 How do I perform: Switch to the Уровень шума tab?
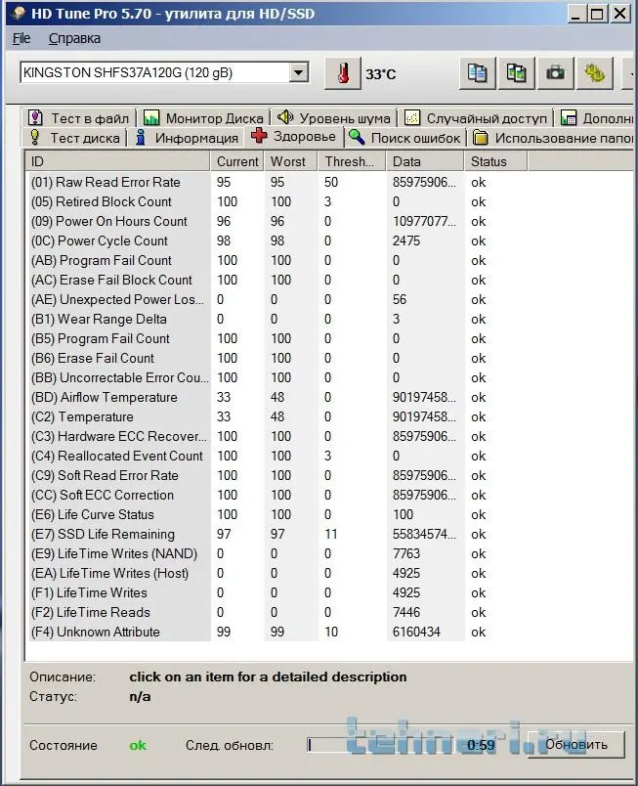pos(334,117)
